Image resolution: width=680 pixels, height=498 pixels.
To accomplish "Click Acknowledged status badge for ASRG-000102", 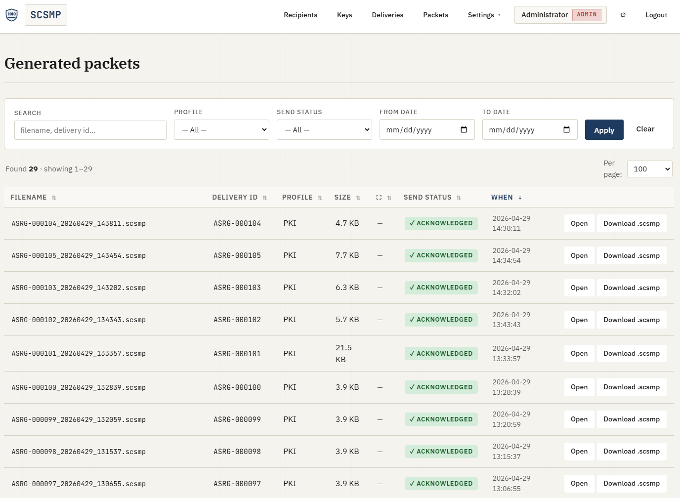I will click(441, 320).
